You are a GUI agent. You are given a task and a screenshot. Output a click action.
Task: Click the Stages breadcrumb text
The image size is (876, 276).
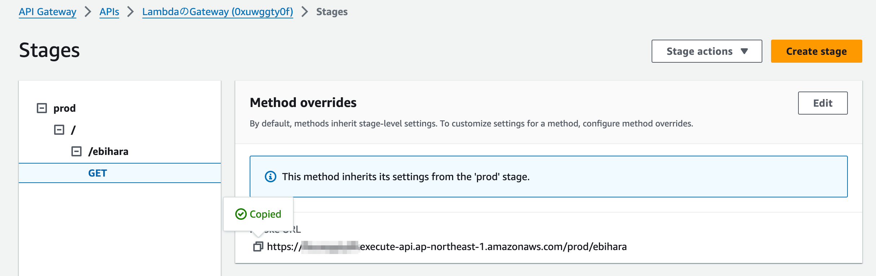[x=332, y=12]
